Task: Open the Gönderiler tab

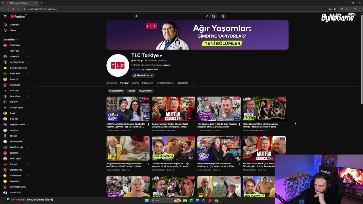Action: click(x=183, y=83)
